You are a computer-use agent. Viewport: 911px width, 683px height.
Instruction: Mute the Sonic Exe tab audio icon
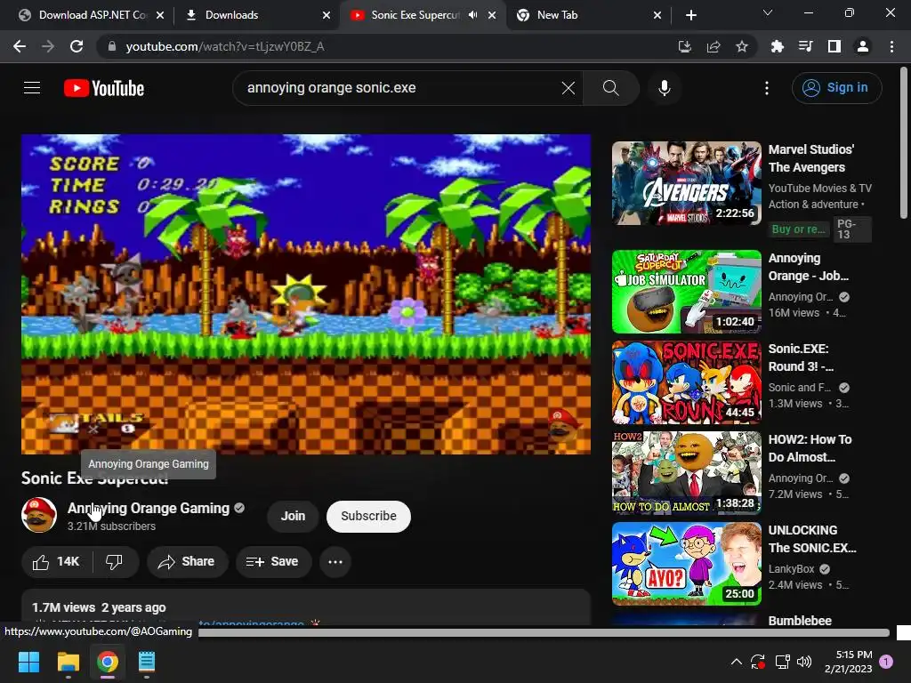tap(473, 15)
